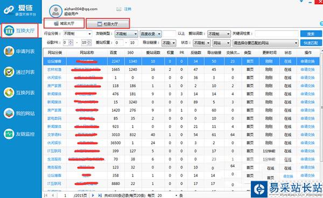Screen dimensions: 323x198
Task: Click the 网站名称 column header
Action: pos(87,53)
